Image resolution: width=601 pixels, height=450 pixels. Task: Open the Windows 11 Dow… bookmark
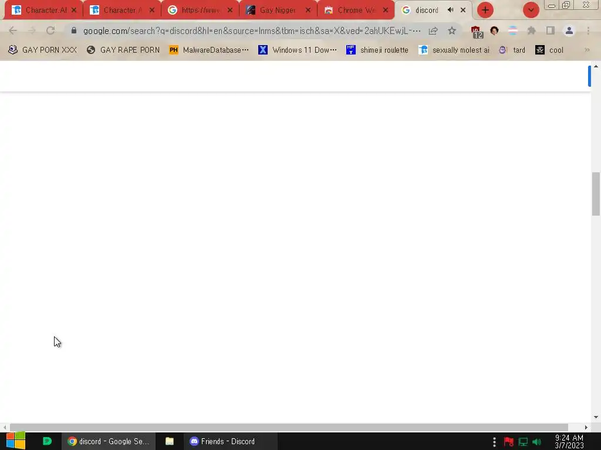coord(298,50)
